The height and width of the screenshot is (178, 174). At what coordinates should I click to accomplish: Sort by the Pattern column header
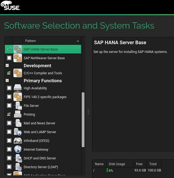52,41
